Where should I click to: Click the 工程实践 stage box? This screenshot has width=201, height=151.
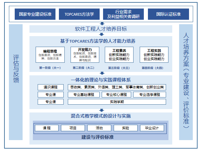pyautogui.click(x=154, y=55)
